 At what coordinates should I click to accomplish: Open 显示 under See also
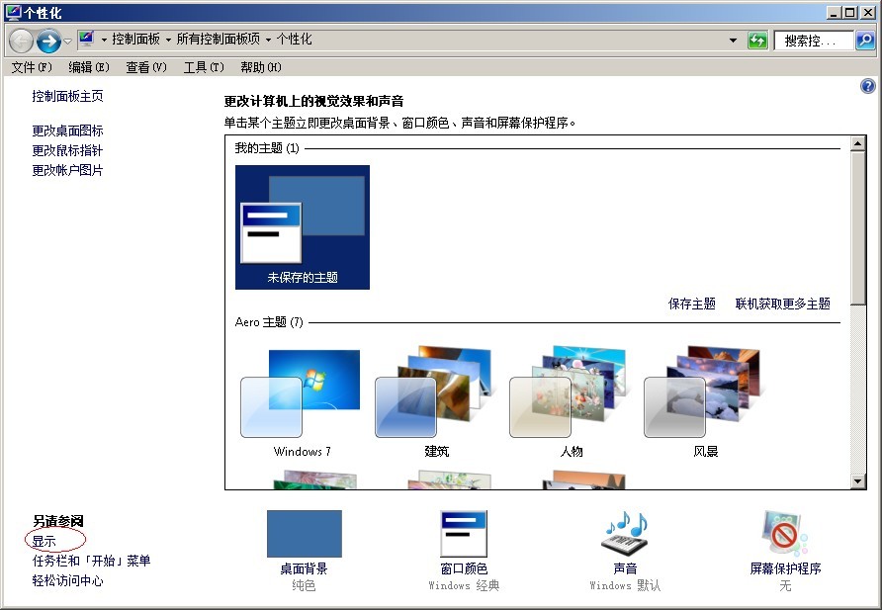coord(44,541)
